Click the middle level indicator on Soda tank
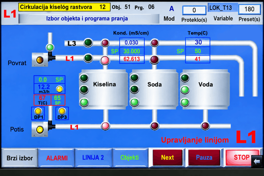This screenshot has width=264, height=176. (x=134, y=89)
